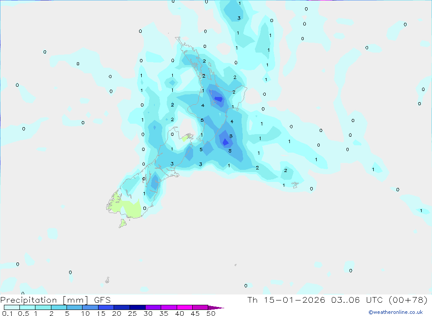Screen dimensions: 432x316
Task: Click the 45–50 mm legend color swatch
Action: 200,307
